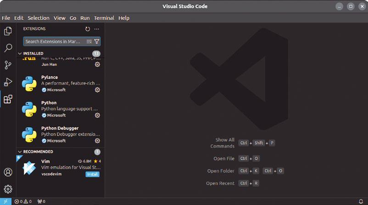Open remote window indicator in status bar
This screenshot has width=368, height=205.
point(6,201)
